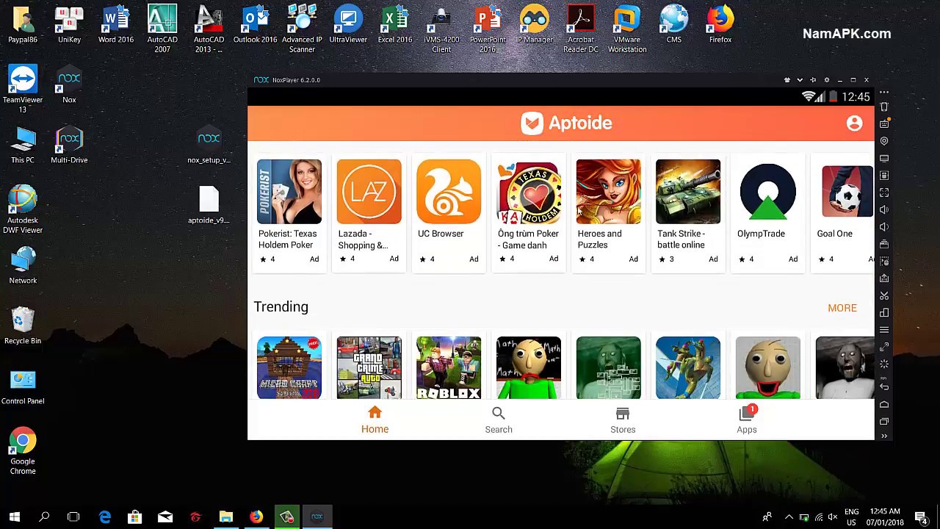The width and height of the screenshot is (940, 529).
Task: Select Firefox desktop shortcut
Action: 720,25
